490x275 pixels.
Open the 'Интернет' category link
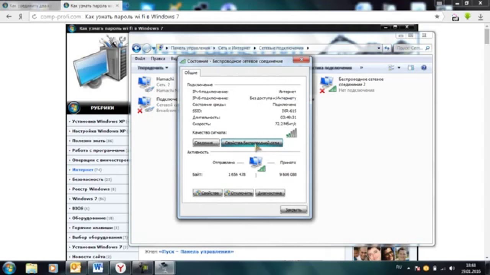tap(83, 170)
